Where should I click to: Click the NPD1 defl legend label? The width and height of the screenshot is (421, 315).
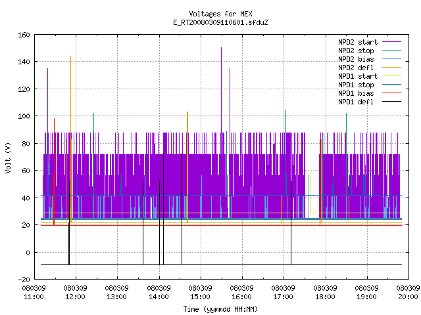click(356, 102)
